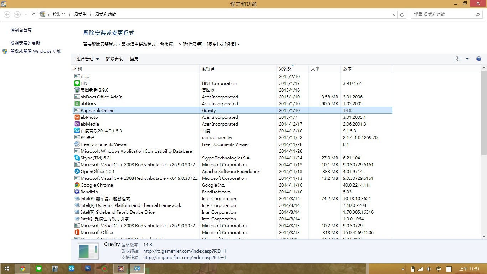This screenshot has height=274, width=487.
Task: Click the 解除安裝 toolbar button
Action: (x=114, y=59)
